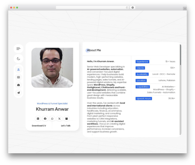This screenshot has width=195, height=165.
Task: Click the Download CV button
Action: click(x=39, y=126)
